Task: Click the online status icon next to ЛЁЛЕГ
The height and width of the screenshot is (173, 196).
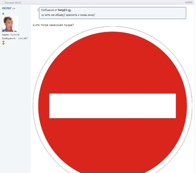Action: 14,9
